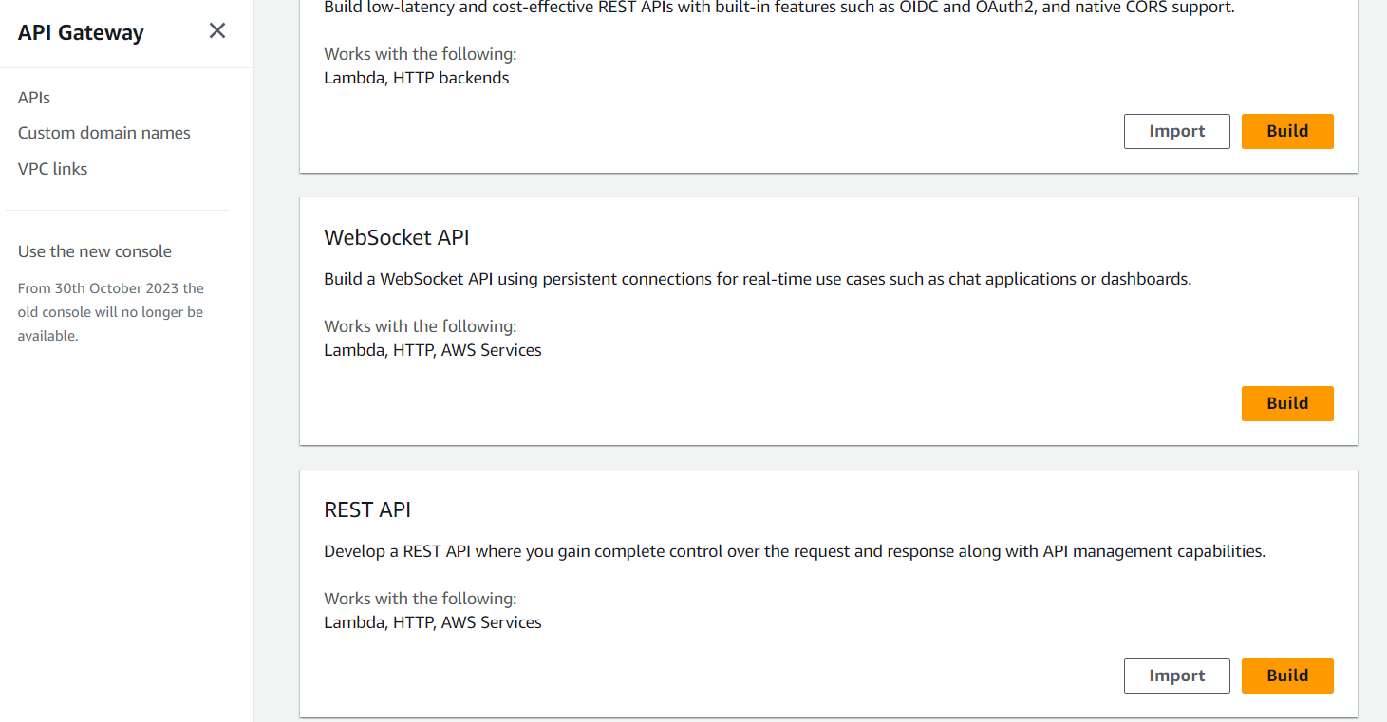Build a REST API
The width and height of the screenshot is (1387, 722).
coord(1287,676)
